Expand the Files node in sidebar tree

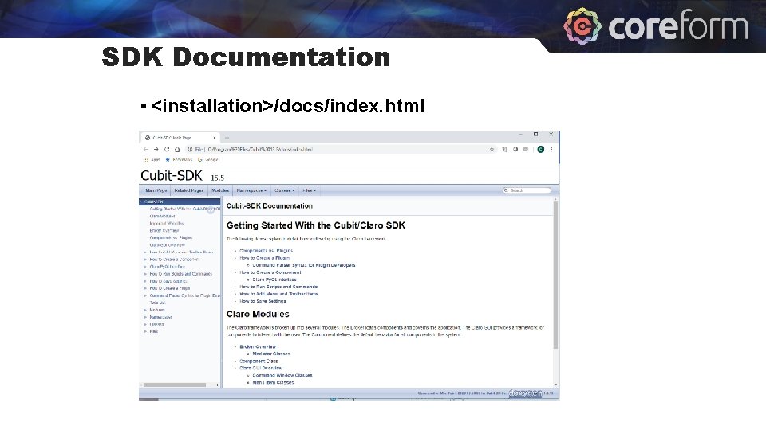[145, 331]
